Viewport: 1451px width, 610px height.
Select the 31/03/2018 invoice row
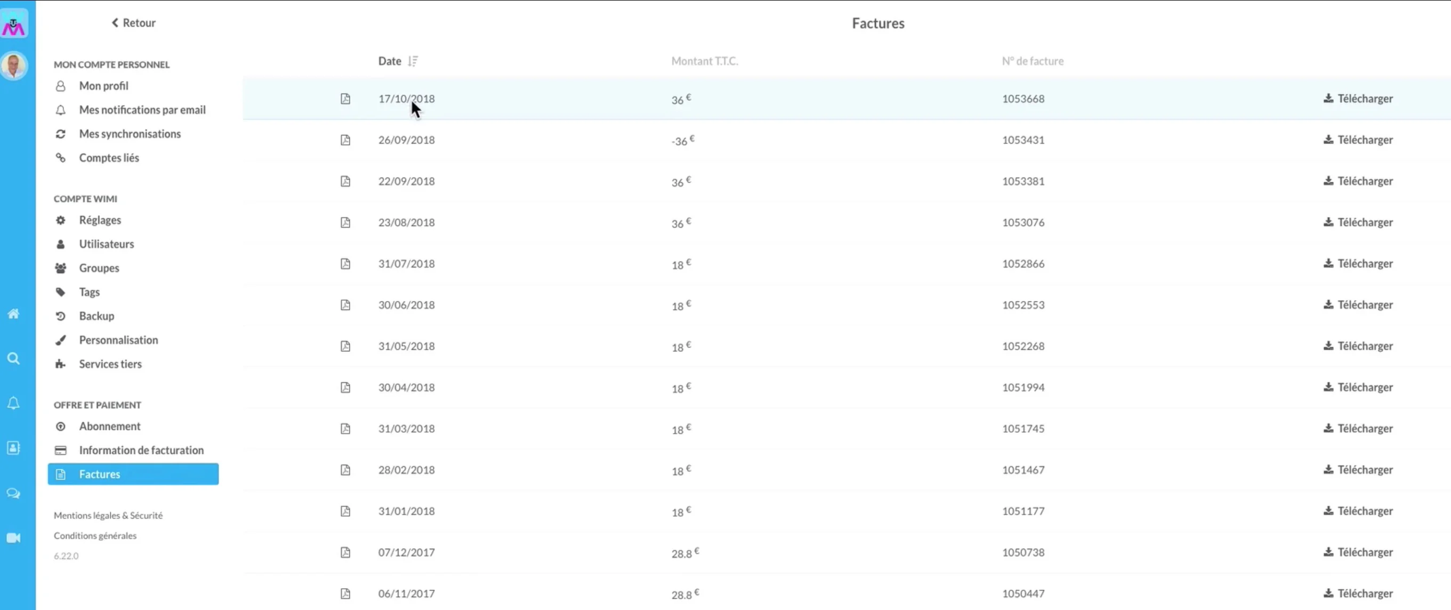tap(406, 429)
